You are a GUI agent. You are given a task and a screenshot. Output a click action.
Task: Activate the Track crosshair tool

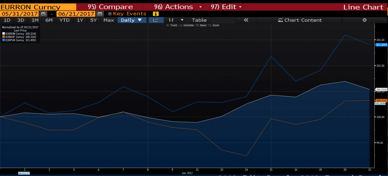pos(172,25)
